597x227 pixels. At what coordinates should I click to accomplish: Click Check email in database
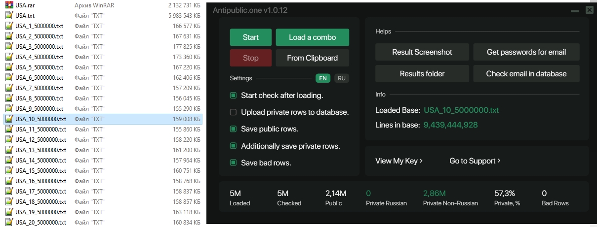526,74
